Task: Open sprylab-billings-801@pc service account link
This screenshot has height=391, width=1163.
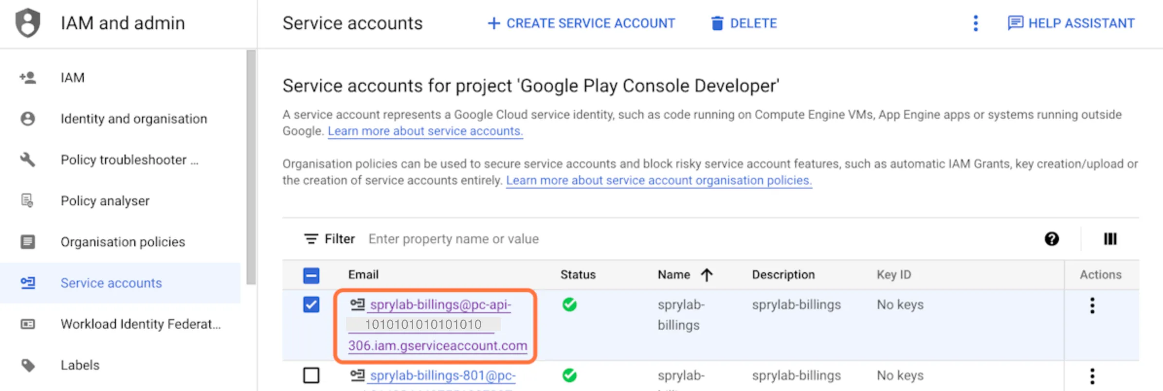Action: coord(442,376)
